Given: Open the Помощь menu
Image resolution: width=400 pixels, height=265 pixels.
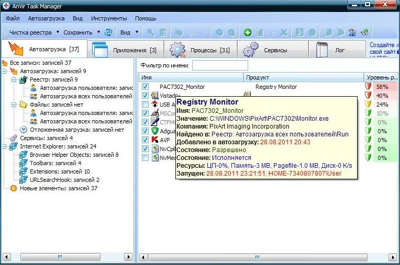Looking at the screenshot, I should click(x=146, y=18).
